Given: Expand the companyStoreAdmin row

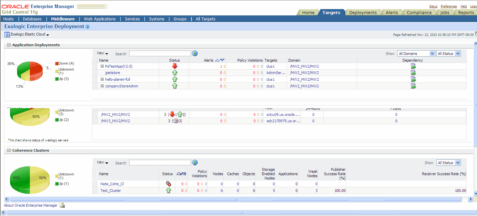Looking at the screenshot, I should (102, 86).
